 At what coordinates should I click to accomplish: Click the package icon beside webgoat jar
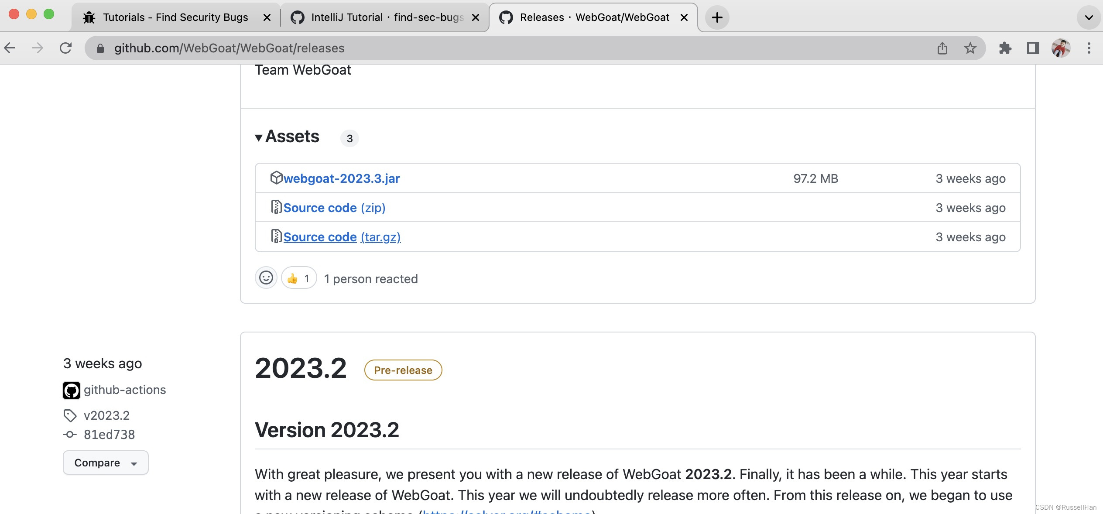[x=276, y=178]
